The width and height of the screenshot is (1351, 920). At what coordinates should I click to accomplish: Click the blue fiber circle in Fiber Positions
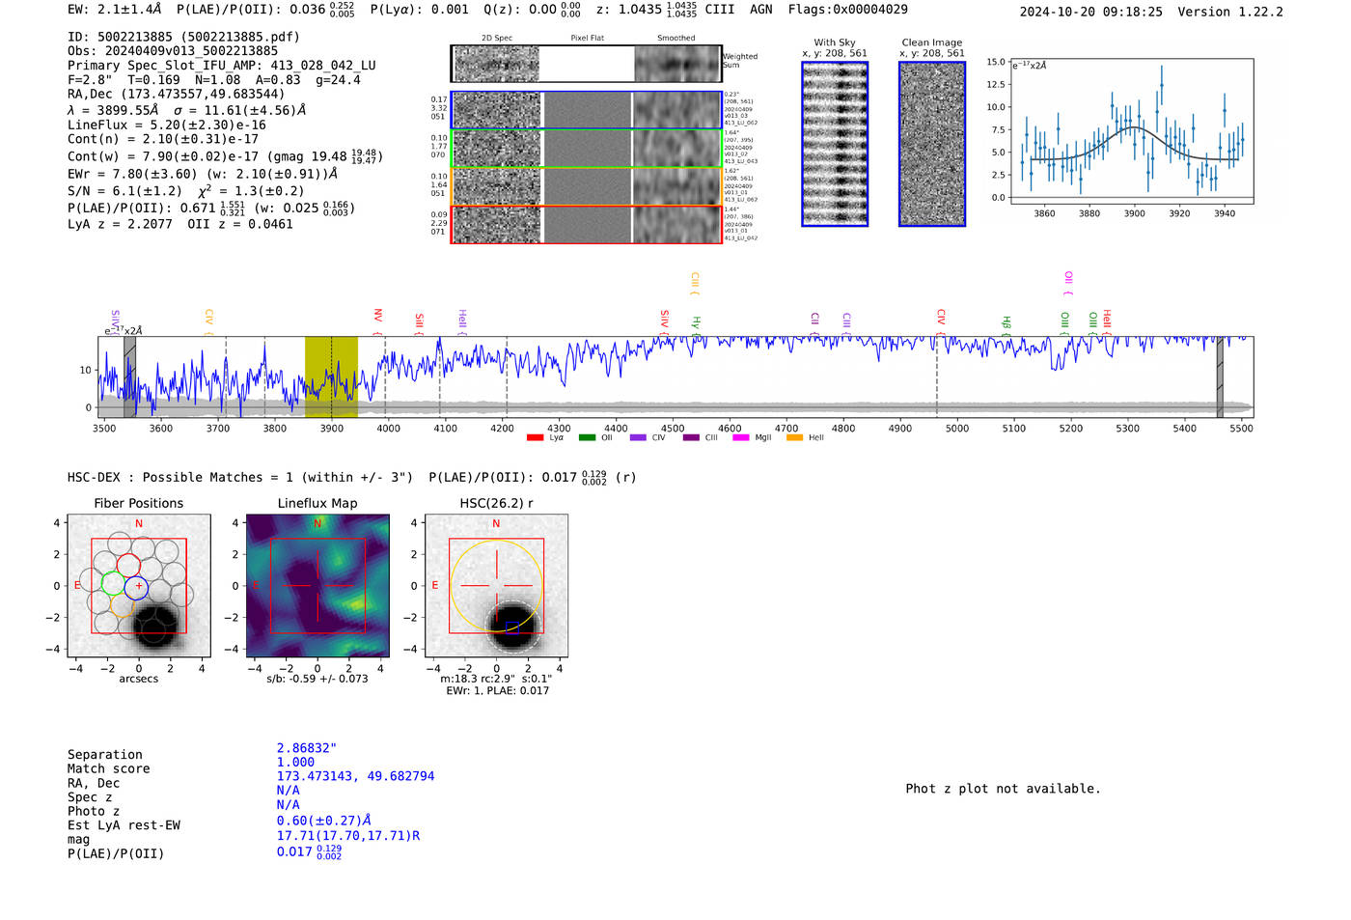(x=137, y=586)
